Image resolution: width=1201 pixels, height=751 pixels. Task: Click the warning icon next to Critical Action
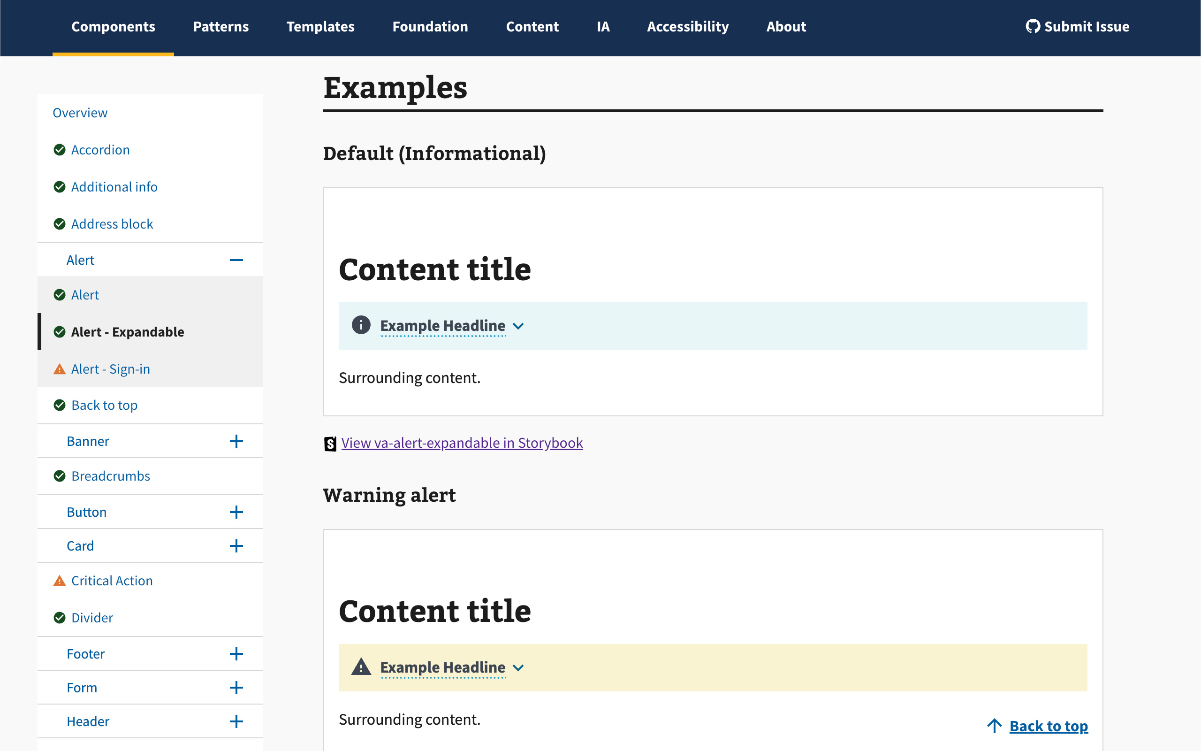pos(60,580)
